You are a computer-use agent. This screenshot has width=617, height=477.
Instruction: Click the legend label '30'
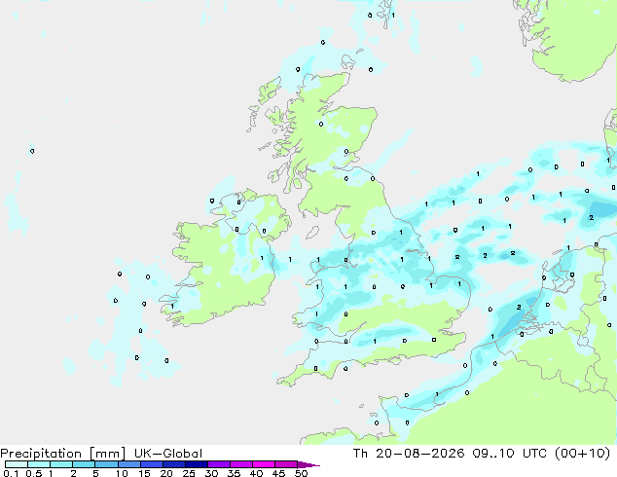tap(211, 473)
